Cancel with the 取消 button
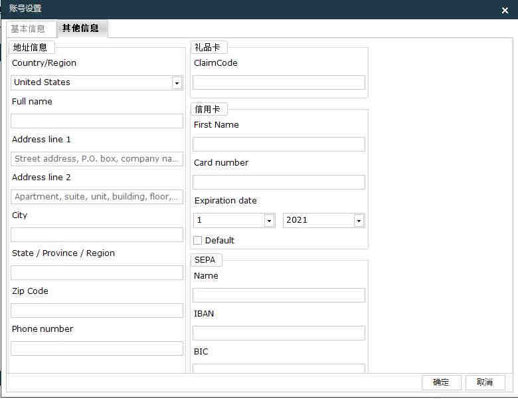 click(x=485, y=383)
